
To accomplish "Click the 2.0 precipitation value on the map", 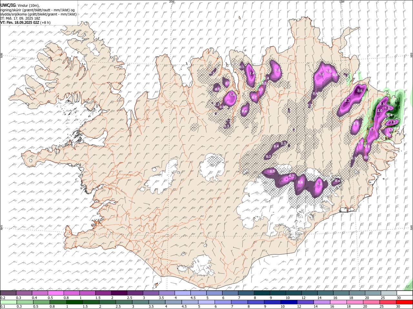I will (x=380, y=111).
